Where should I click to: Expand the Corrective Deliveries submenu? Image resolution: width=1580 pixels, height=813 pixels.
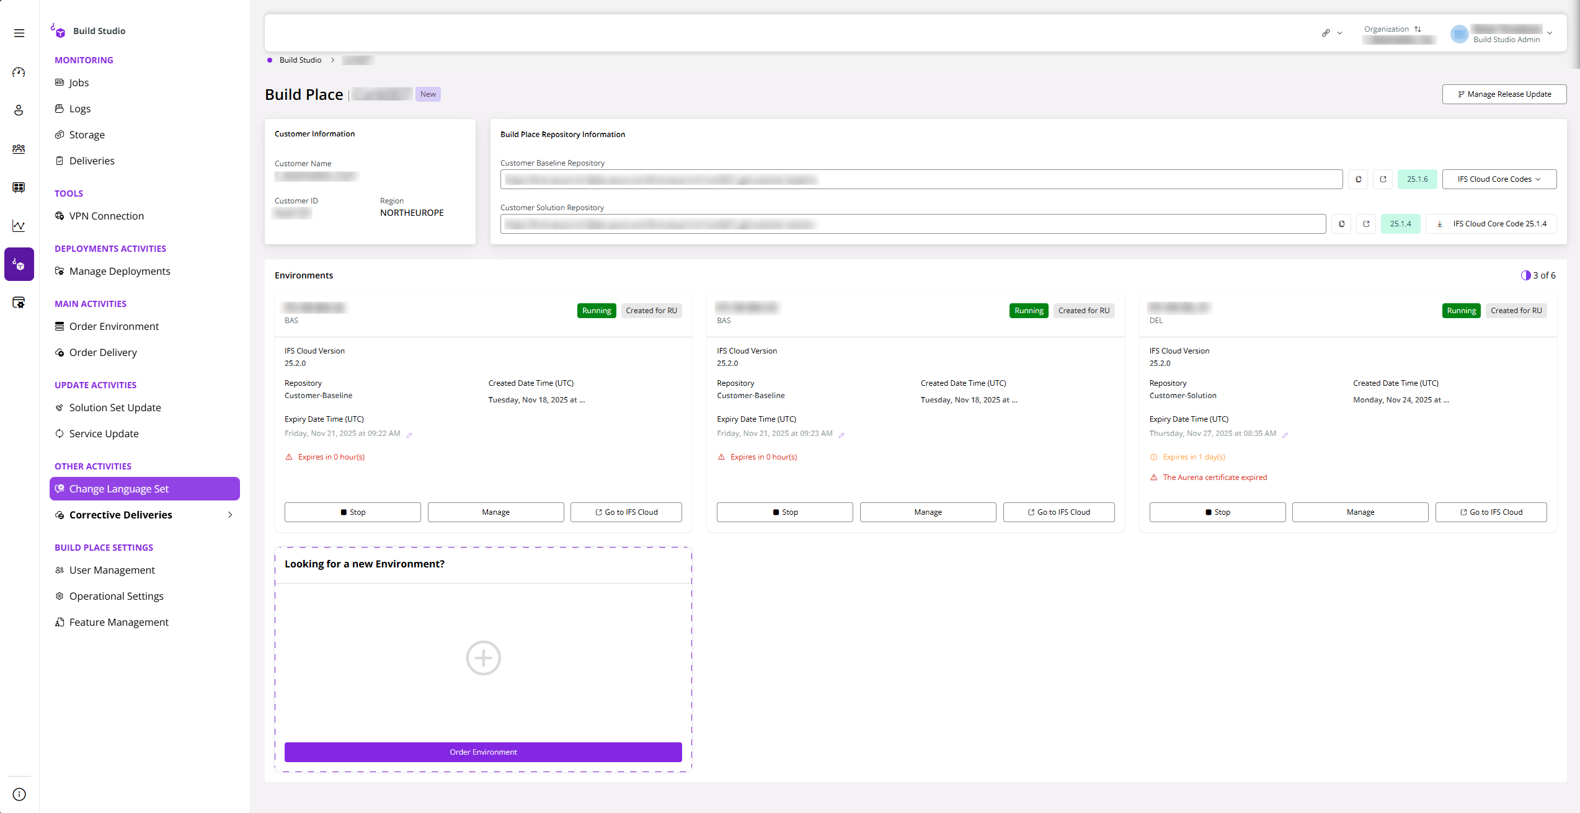(x=229, y=515)
